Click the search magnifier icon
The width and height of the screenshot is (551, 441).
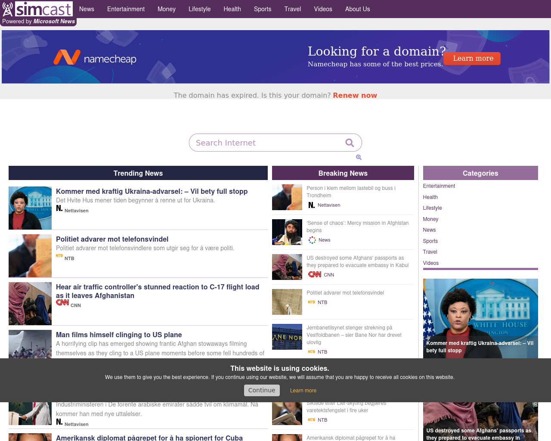click(x=350, y=143)
